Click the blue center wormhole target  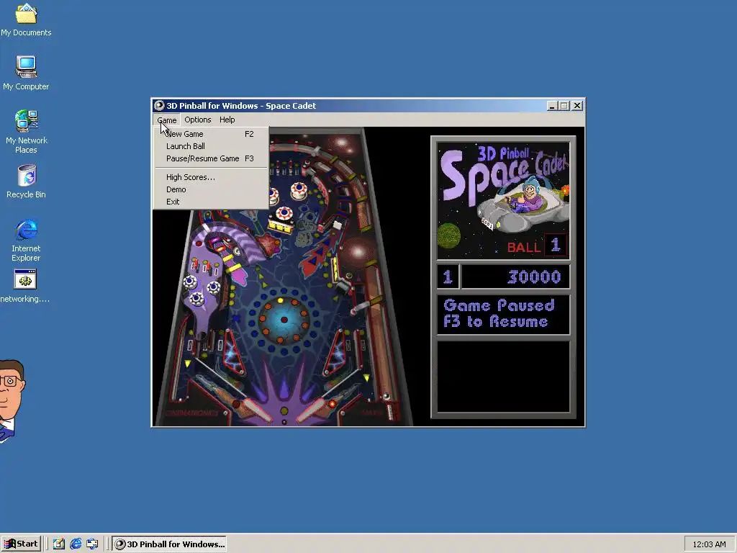pos(284,320)
